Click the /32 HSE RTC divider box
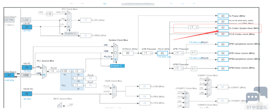The height and width of the screenshot is (112, 270). 50,14
